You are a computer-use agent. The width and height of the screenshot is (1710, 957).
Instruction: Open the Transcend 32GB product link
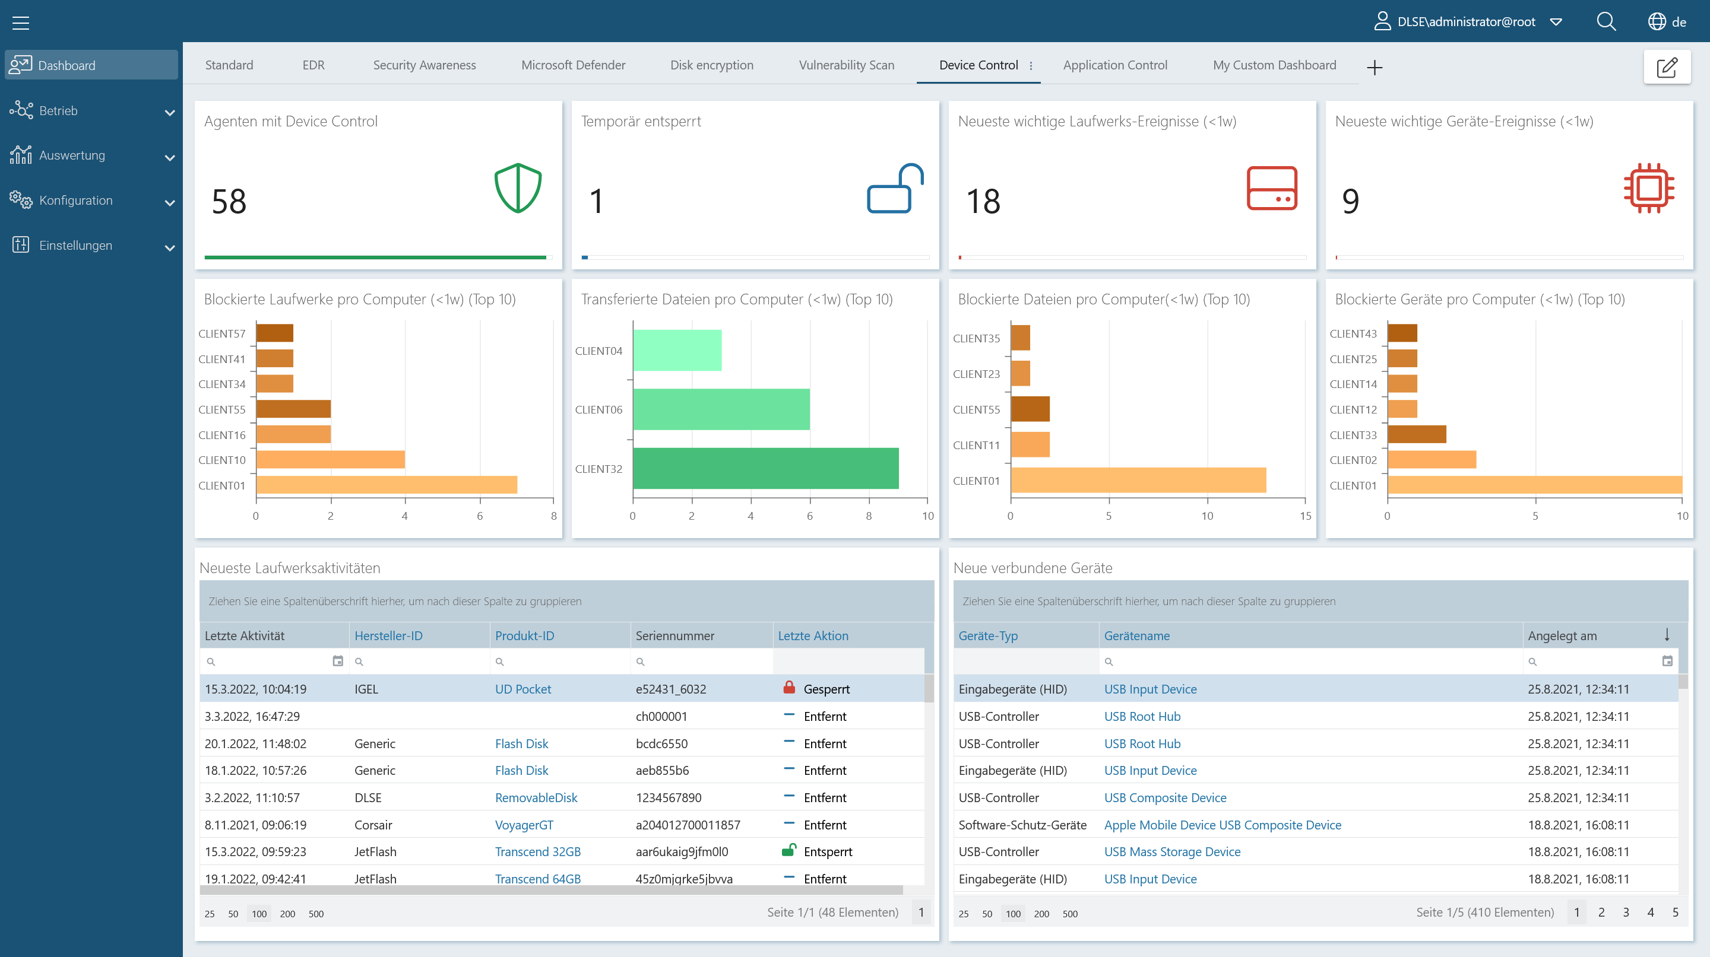click(538, 851)
